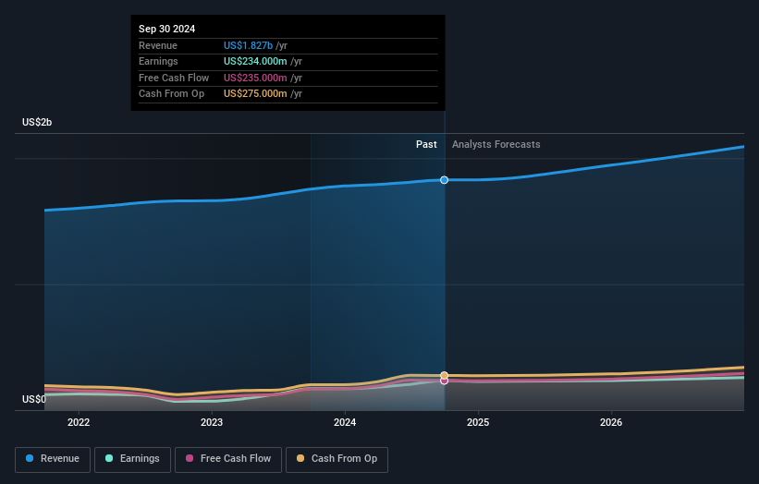Click the 2025 x-axis label

pyautogui.click(x=478, y=422)
